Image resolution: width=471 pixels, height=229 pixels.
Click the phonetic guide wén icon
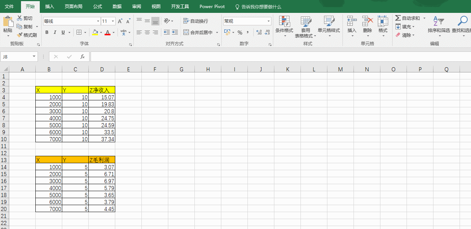124,32
